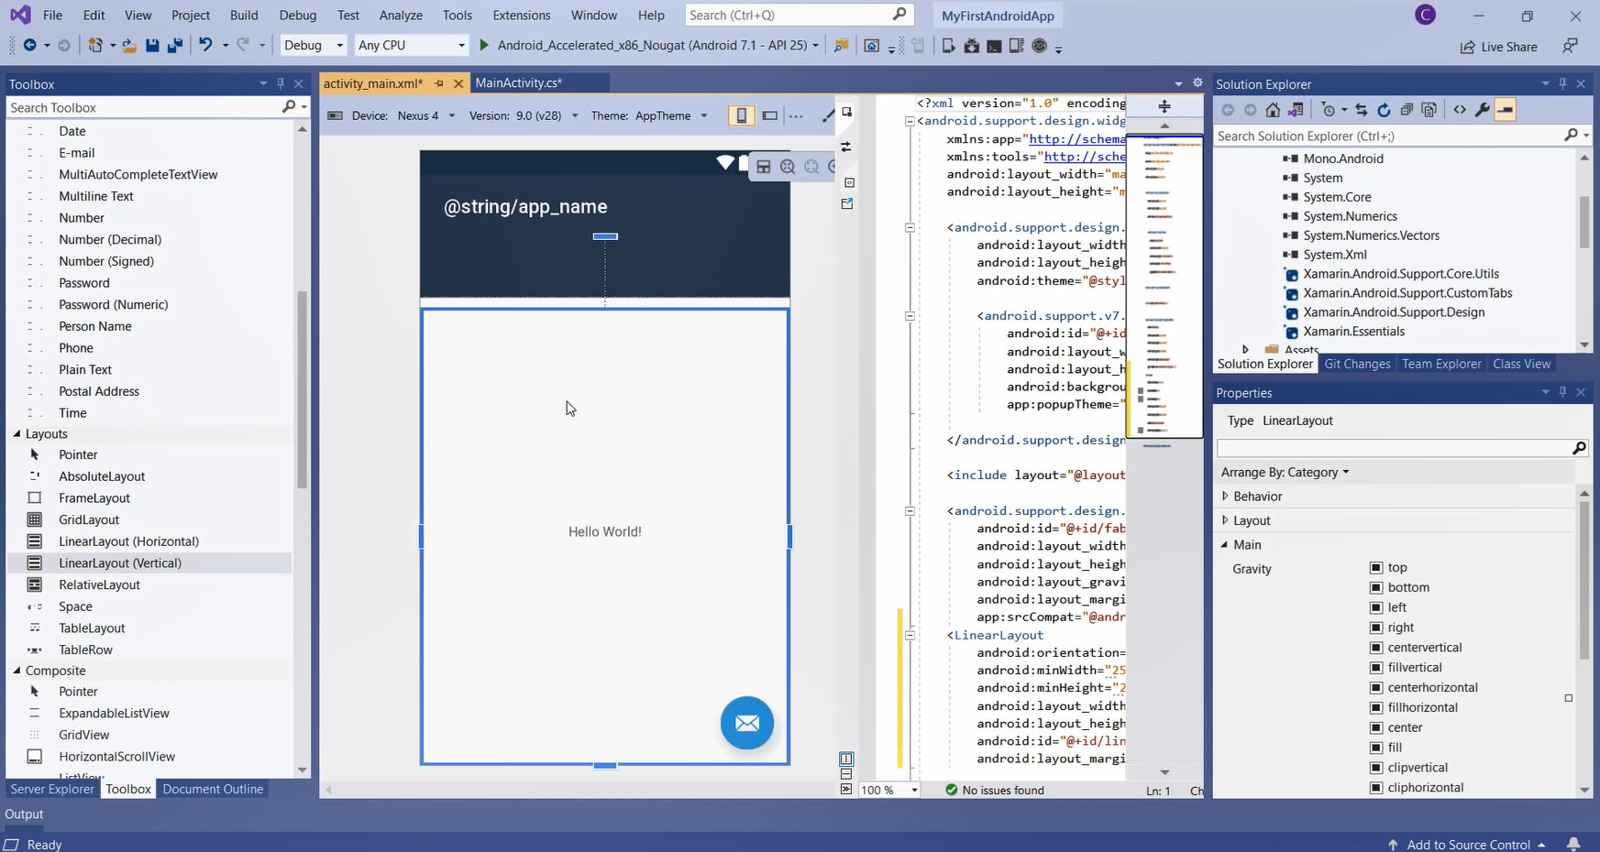This screenshot has height=852, width=1600.
Task: Switch to the MainActivity.cs tab
Action: [518, 83]
